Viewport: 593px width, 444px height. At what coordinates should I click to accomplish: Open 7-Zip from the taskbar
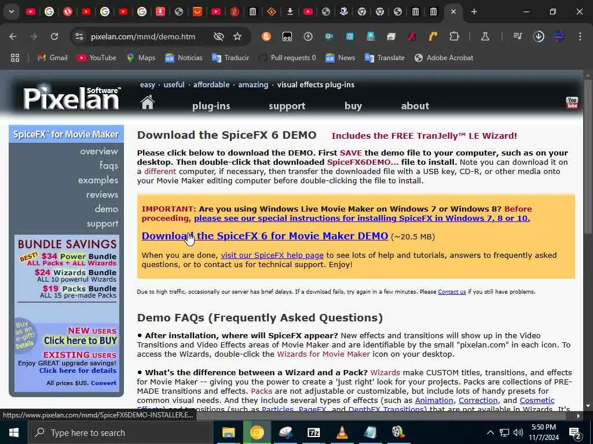[313, 432]
